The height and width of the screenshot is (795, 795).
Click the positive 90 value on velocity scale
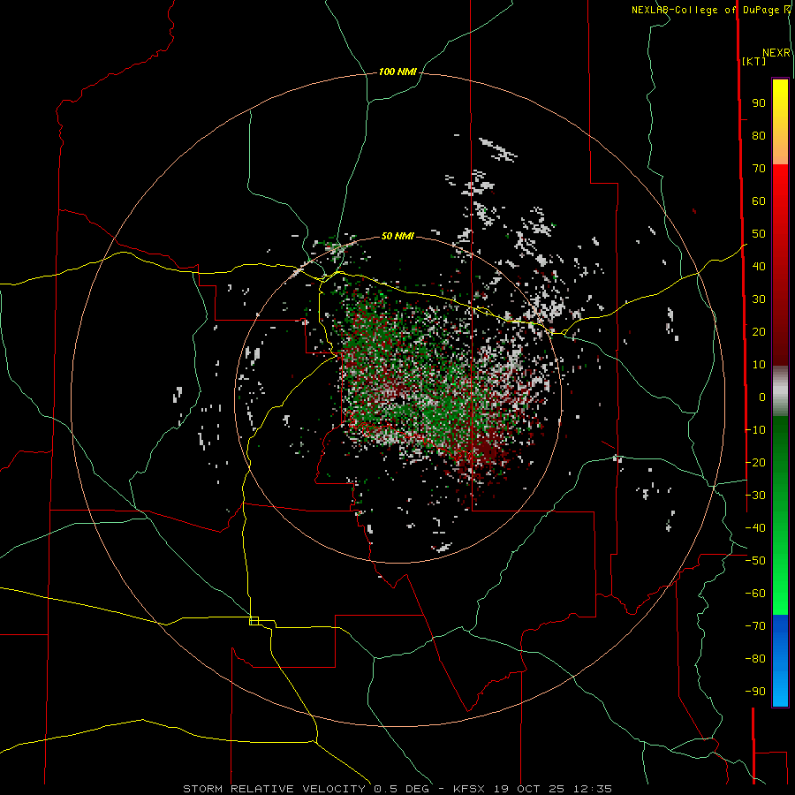tap(759, 103)
